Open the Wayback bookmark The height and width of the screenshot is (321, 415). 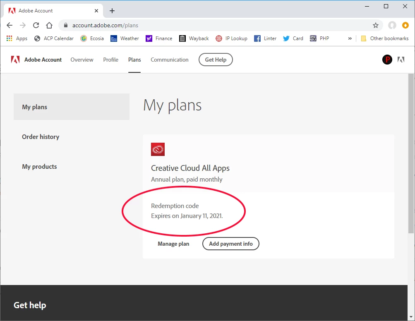click(194, 38)
